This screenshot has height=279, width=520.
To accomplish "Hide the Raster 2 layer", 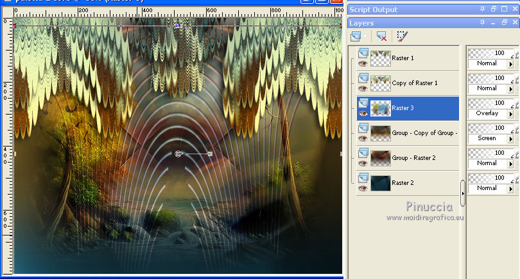I will coord(363,188).
